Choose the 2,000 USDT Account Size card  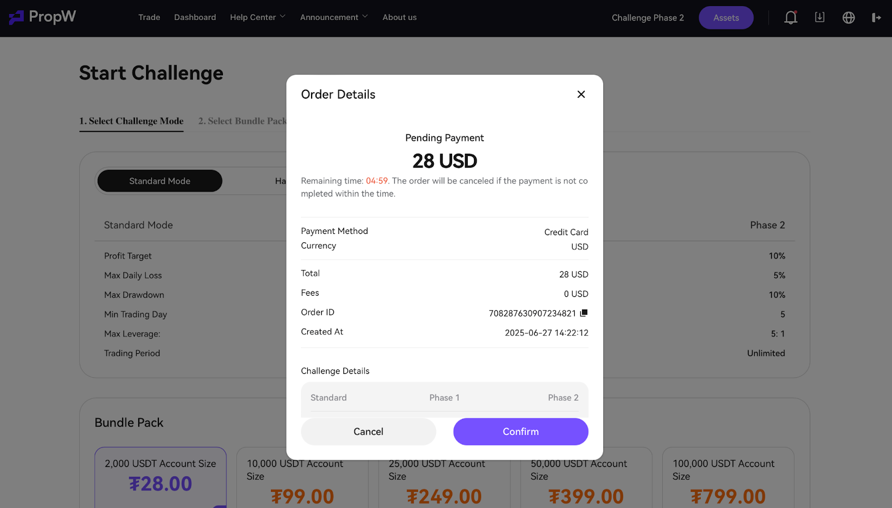coord(161,477)
